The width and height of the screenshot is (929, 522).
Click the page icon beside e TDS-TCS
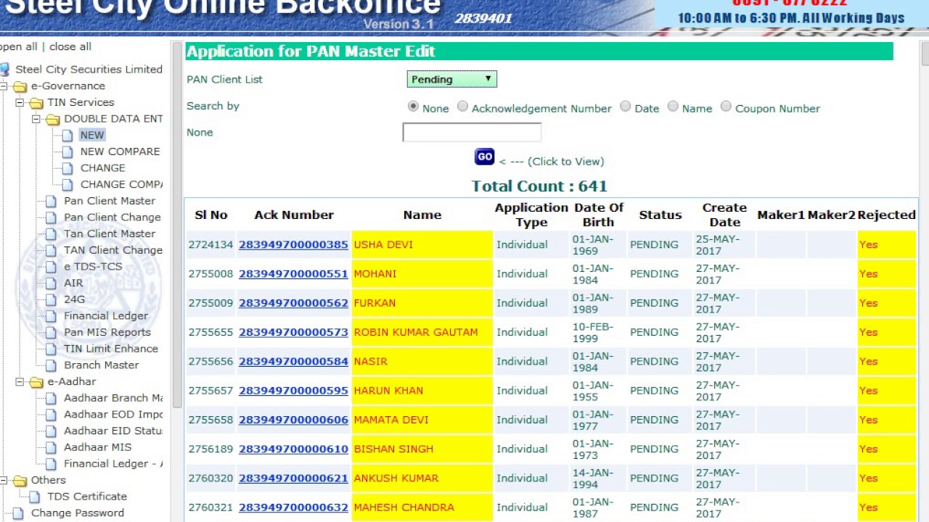point(51,266)
